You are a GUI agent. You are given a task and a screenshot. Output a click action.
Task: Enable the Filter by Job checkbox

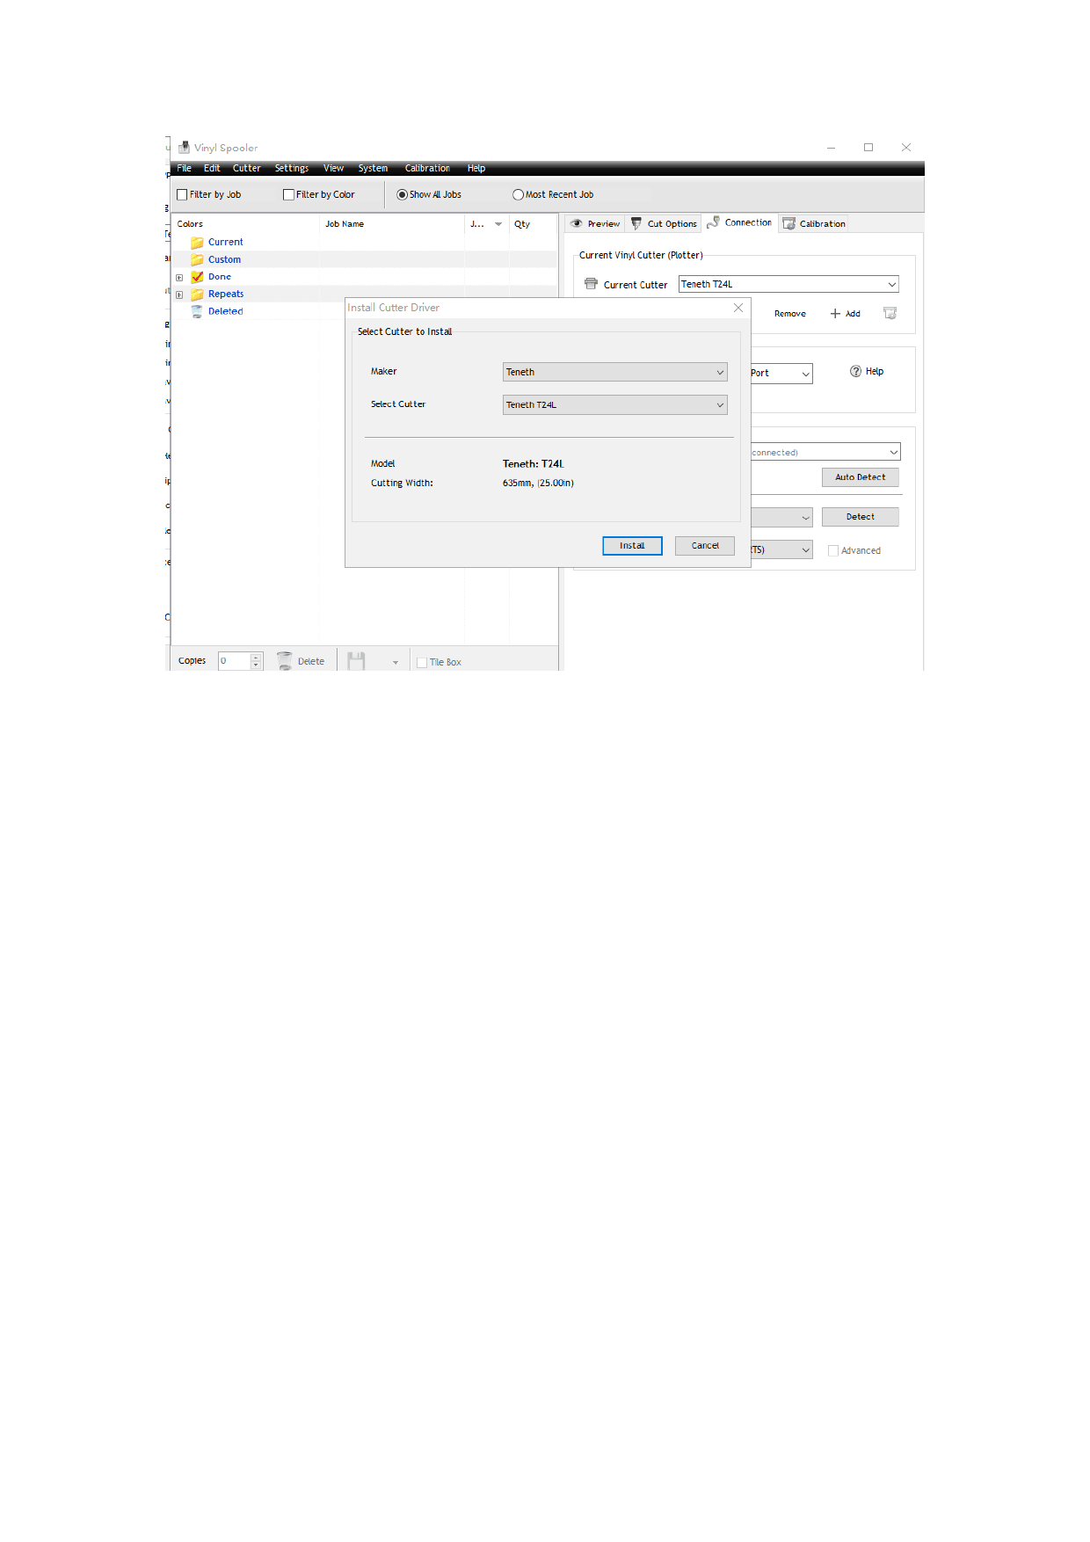coord(183,195)
